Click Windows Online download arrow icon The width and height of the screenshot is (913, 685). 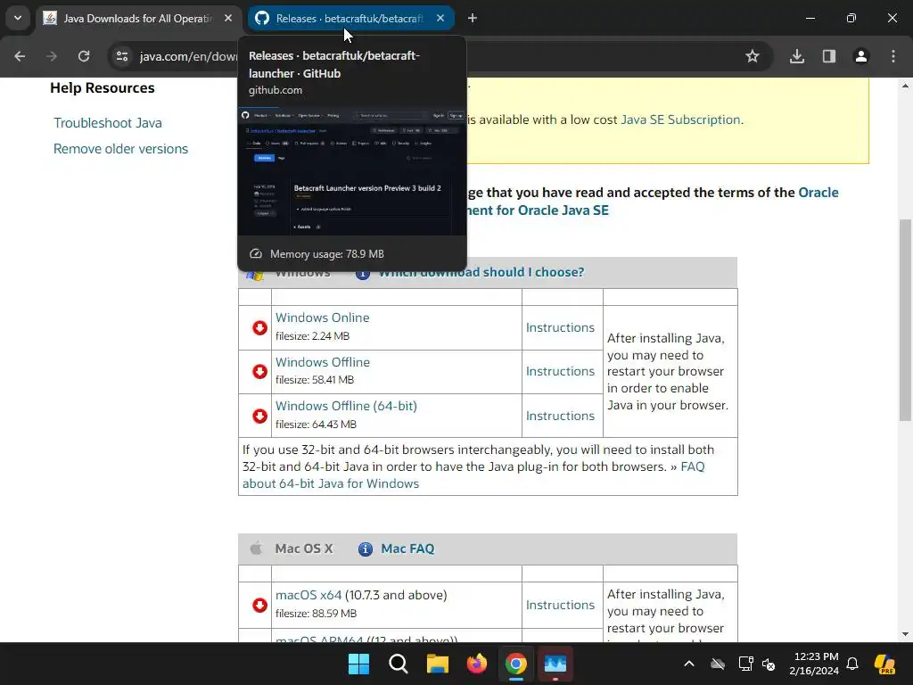click(259, 328)
